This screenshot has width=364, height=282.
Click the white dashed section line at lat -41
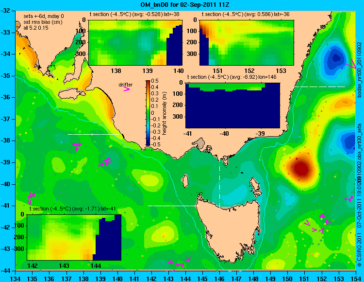tap(173, 206)
